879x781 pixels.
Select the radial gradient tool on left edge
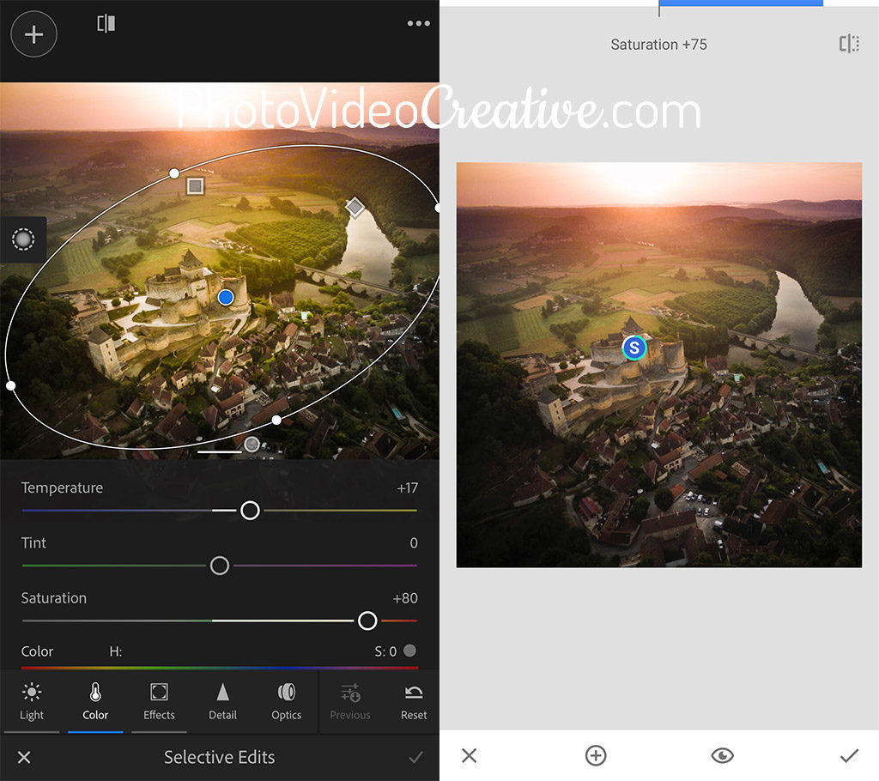click(22, 239)
